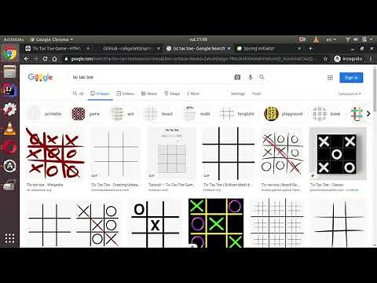Open the gear-shaped app in the dock
This screenshot has height=283, width=377.
(9, 109)
